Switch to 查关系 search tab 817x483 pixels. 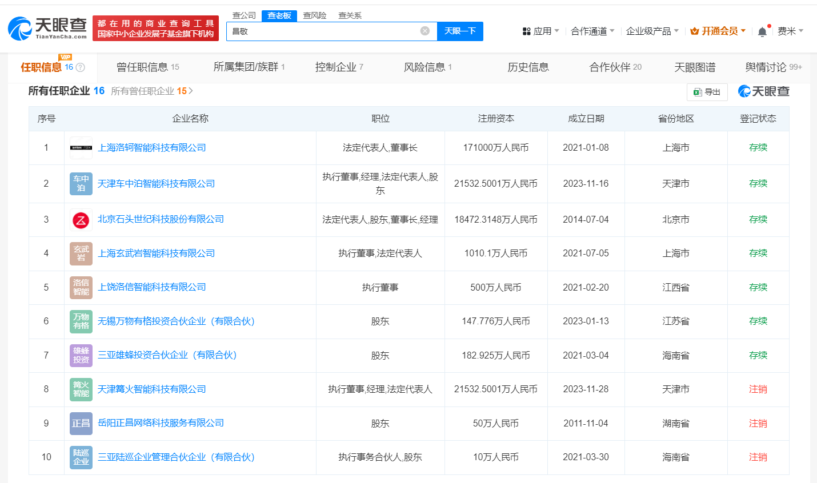350,15
